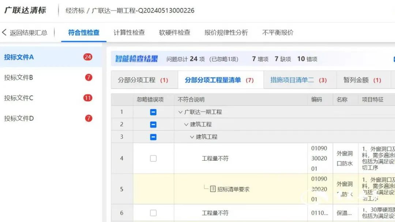Click the 已忽略1项 text

pyautogui.click(x=224, y=59)
